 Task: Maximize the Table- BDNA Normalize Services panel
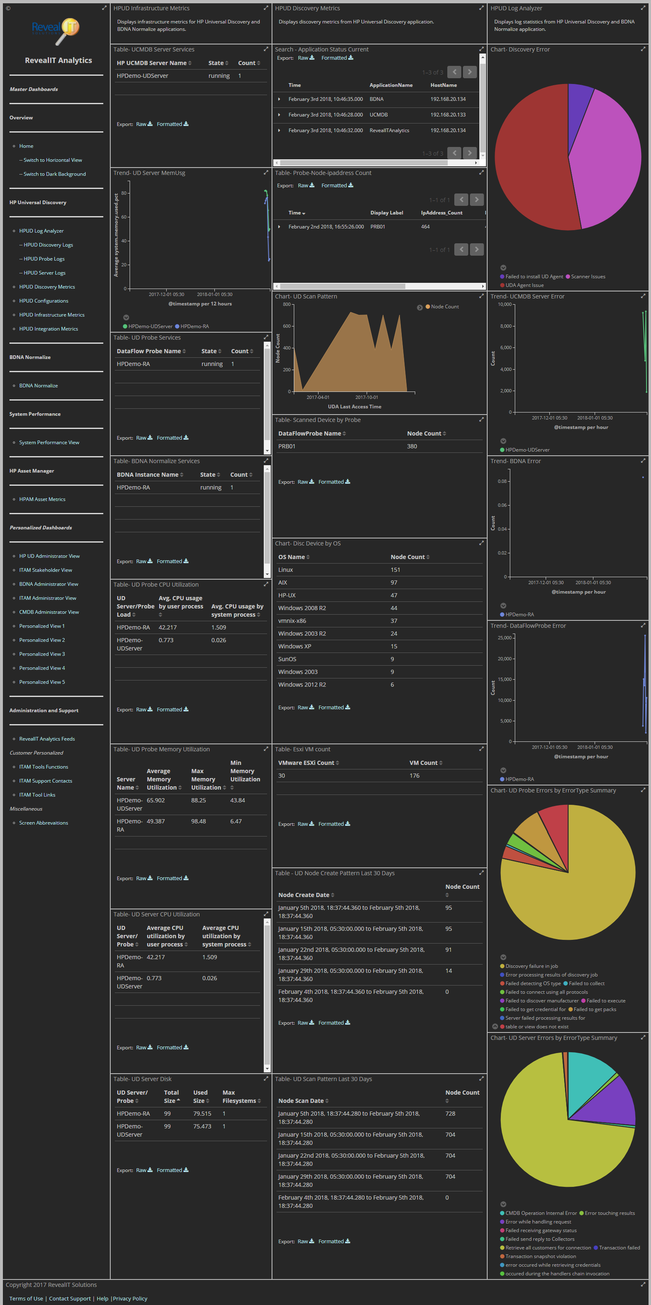pyautogui.click(x=266, y=461)
